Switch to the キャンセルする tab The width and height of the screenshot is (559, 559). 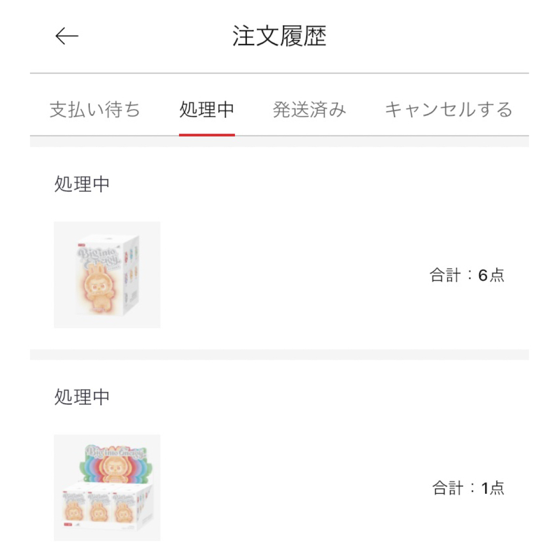[x=449, y=109]
